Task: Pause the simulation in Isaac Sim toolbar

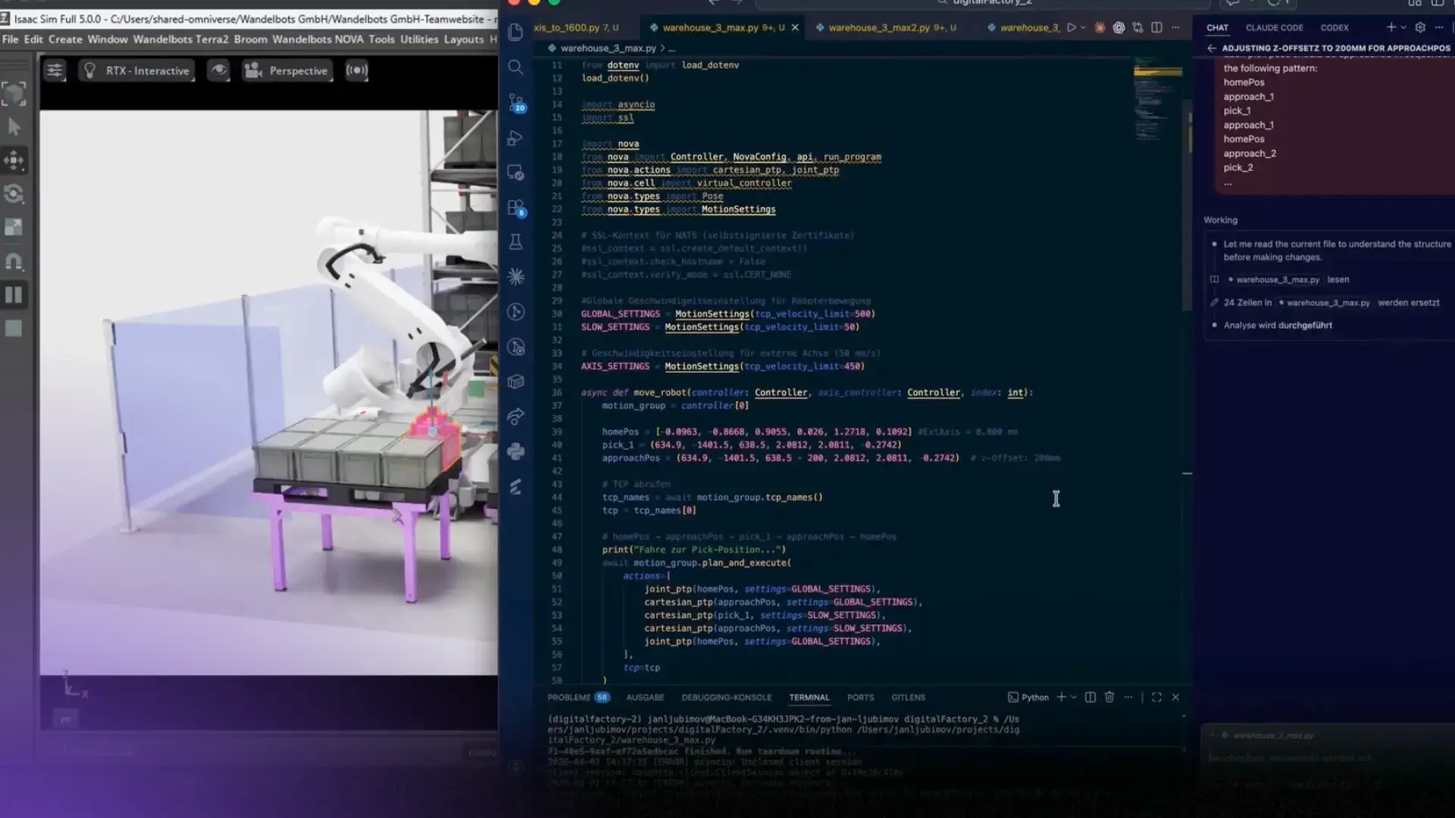Action: point(14,295)
